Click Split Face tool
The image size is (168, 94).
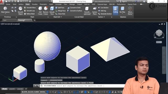60,8
